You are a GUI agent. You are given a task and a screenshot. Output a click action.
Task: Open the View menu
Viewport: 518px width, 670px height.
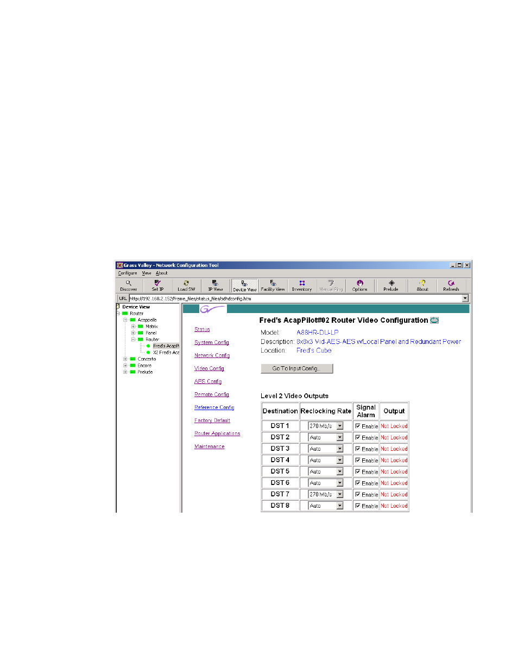click(x=147, y=273)
